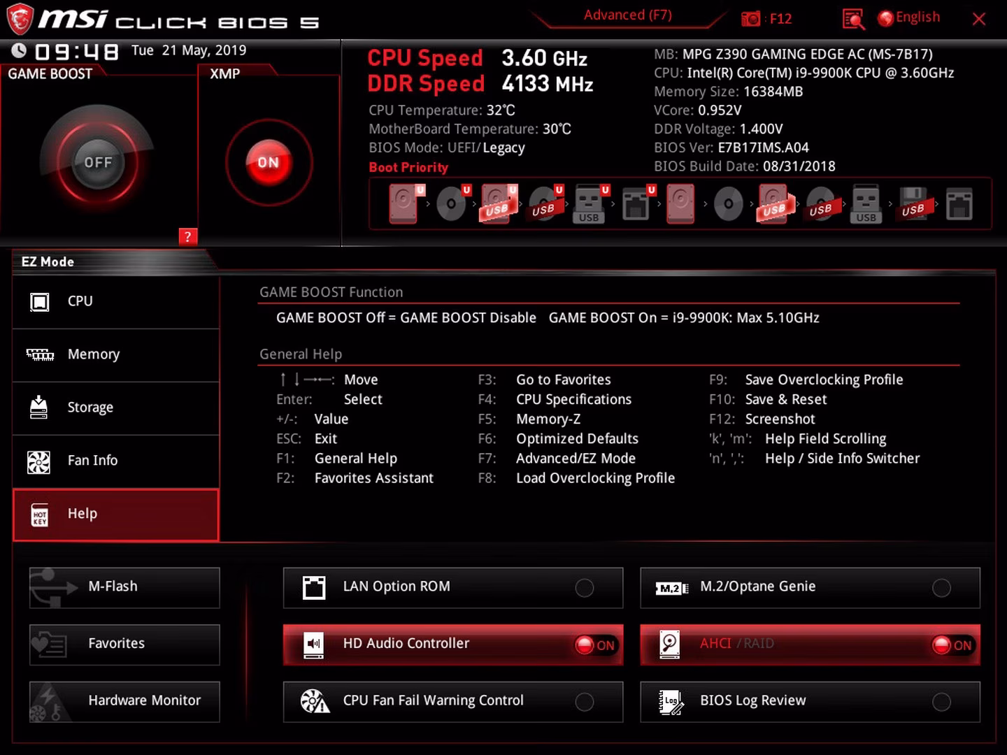1007x755 pixels.
Task: Take a screenshot with the F12 label
Action: [780, 19]
